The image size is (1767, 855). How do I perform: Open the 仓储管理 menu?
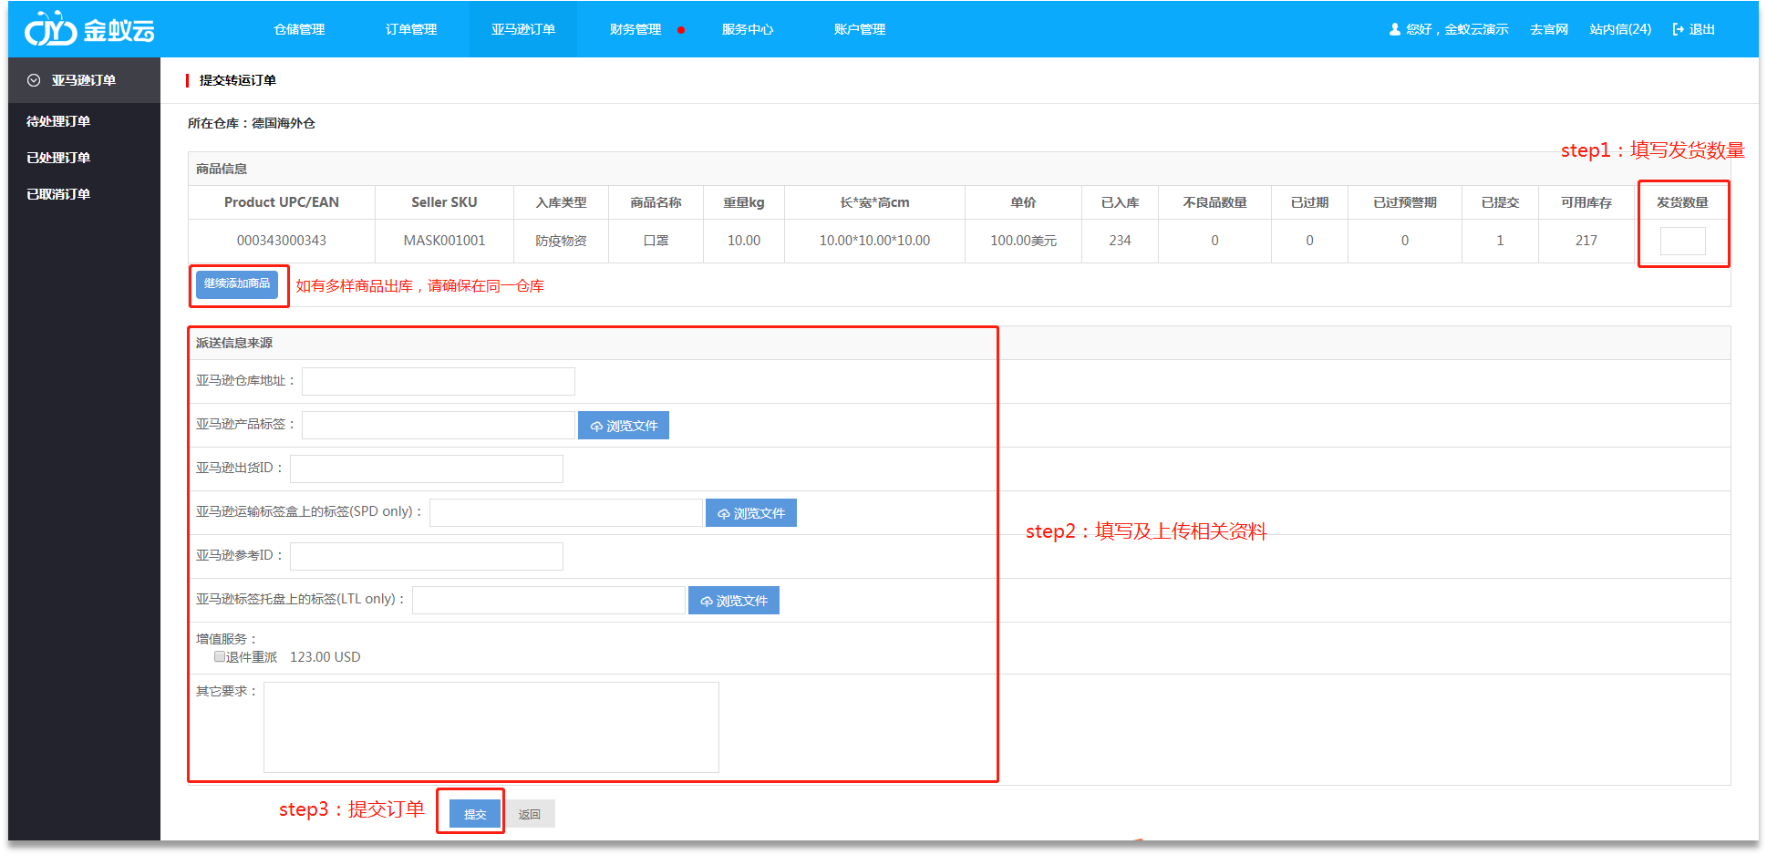299,29
